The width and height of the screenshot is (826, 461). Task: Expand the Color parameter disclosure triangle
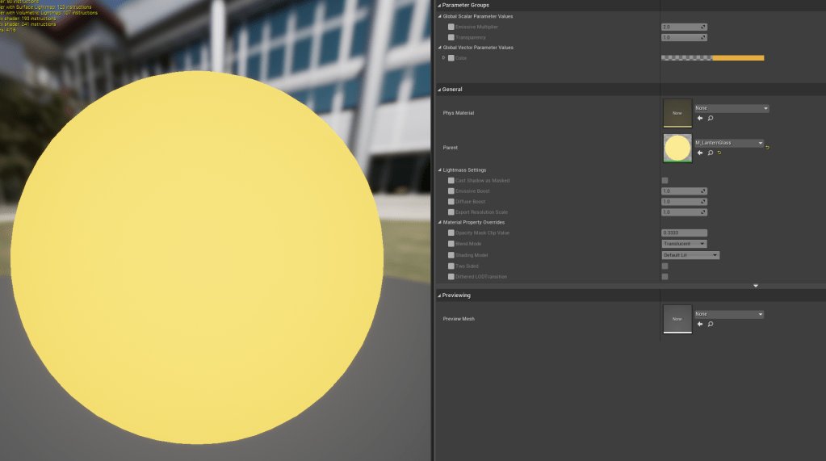point(443,58)
